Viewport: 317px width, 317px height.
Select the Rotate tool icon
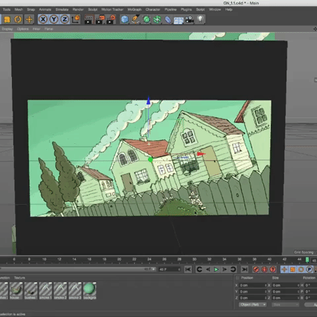coord(18,19)
